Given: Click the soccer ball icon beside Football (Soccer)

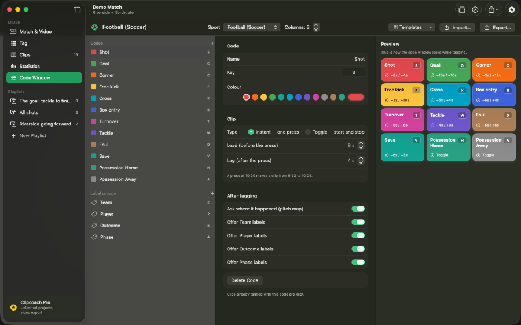Looking at the screenshot, I should click(95, 27).
